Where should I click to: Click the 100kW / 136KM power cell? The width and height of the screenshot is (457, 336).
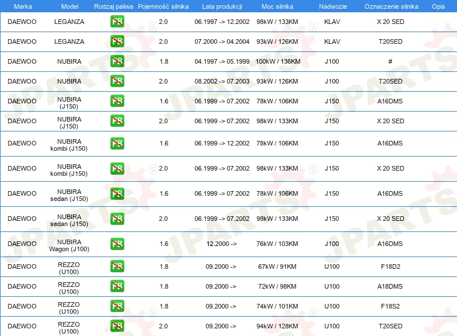click(278, 61)
